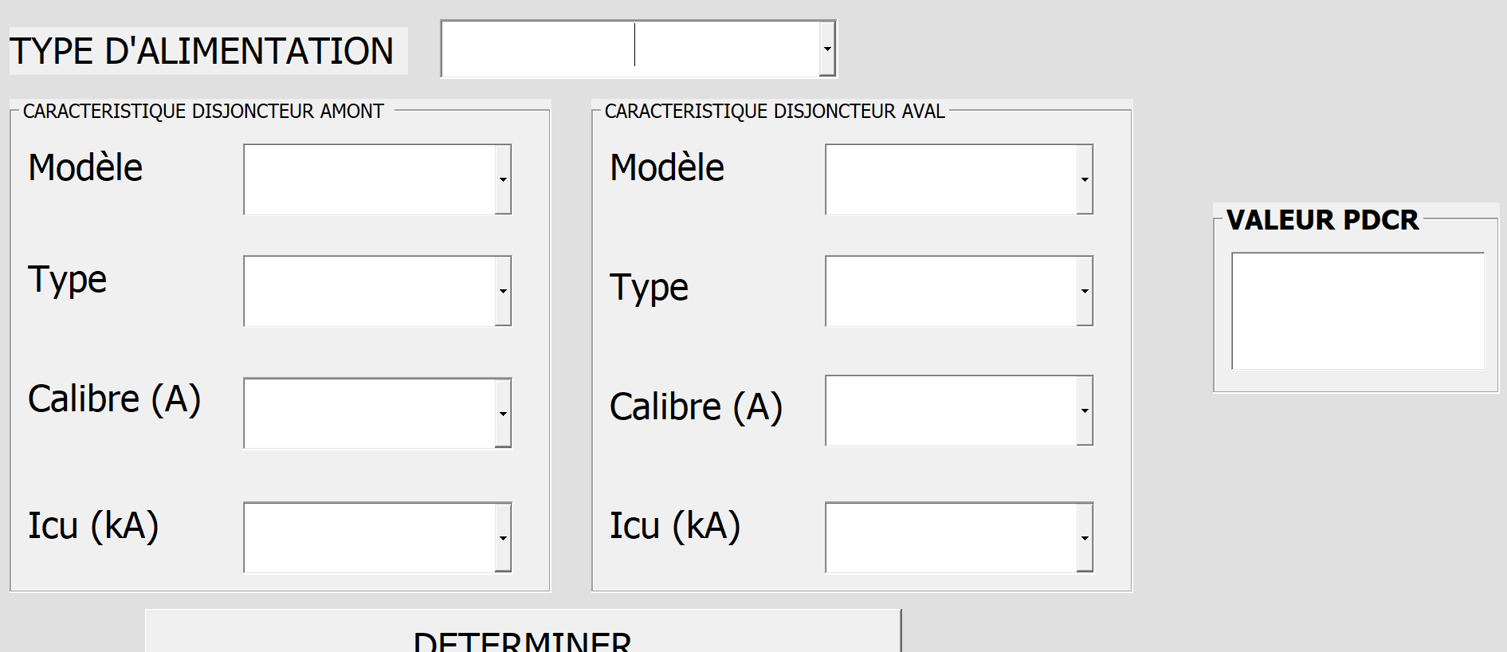Select the AVAL Icu (kA) input field
The width and height of the screenshot is (1507, 652).
tap(951, 537)
